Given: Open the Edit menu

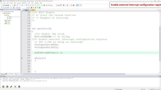Looking at the screenshot, I should (x=4, y=3).
